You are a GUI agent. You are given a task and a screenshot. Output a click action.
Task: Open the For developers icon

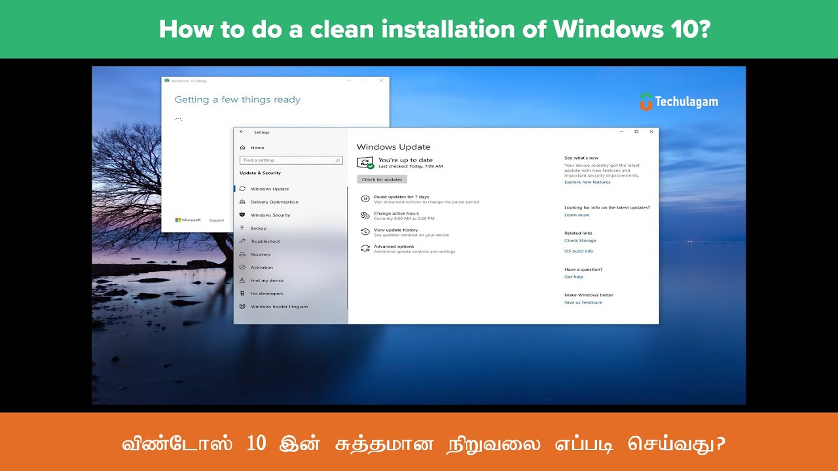pyautogui.click(x=242, y=293)
